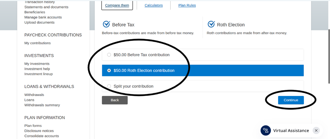The height and width of the screenshot is (139, 330).
Task: Close the Virtual Assistance widget
Action: 316,131
